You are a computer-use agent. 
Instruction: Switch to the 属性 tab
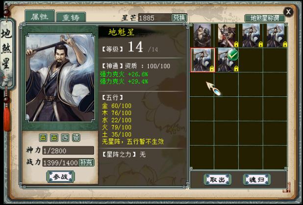point(40,17)
